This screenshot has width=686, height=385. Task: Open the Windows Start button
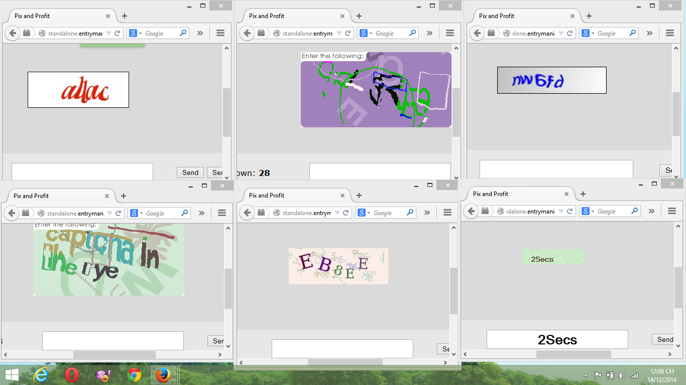[x=12, y=374]
